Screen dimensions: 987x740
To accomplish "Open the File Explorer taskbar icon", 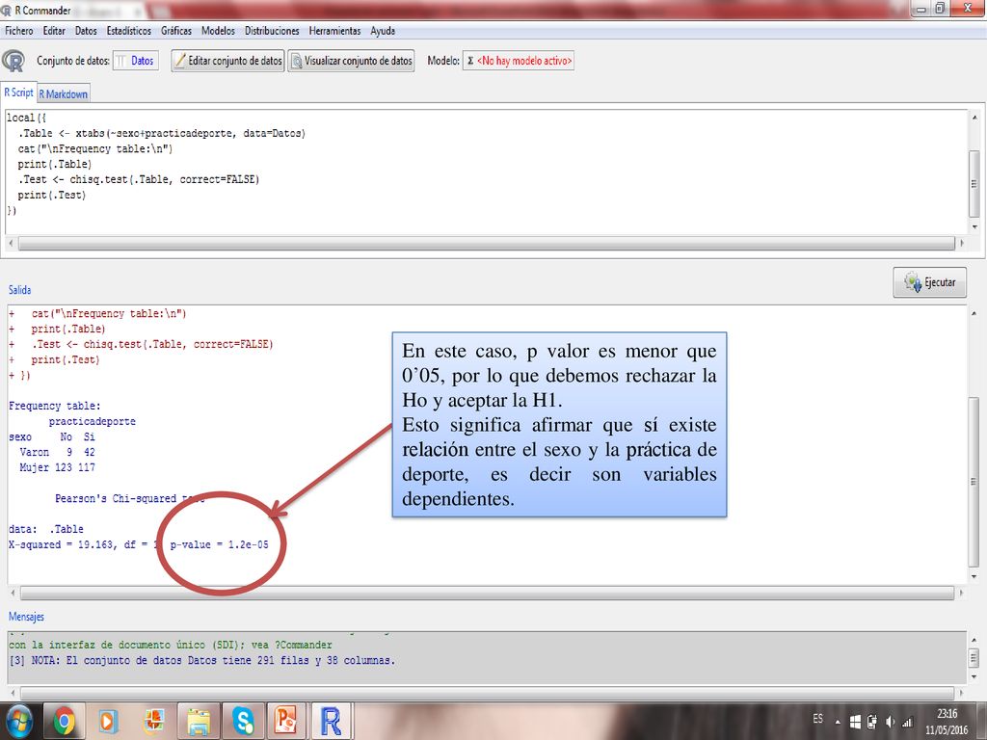I will click(199, 721).
